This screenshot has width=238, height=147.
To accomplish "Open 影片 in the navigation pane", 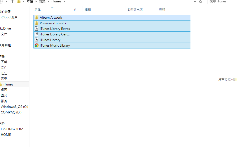I will (x=4, y=101).
